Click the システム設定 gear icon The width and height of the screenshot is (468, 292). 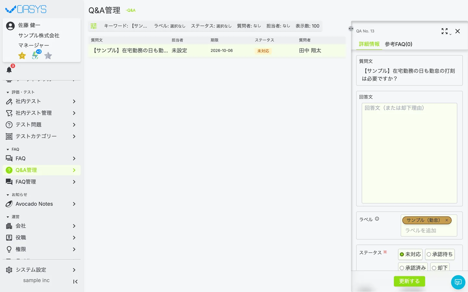pos(9,270)
